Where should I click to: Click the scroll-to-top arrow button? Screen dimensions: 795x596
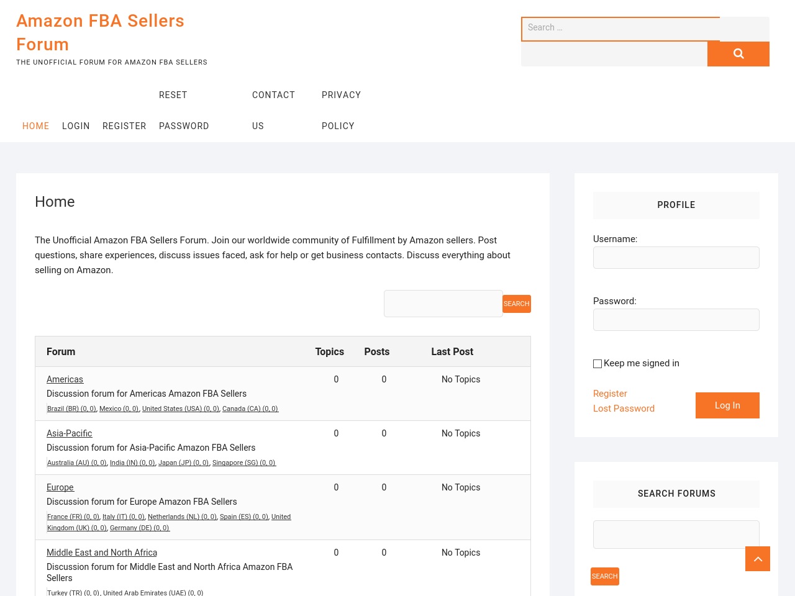coord(758,559)
